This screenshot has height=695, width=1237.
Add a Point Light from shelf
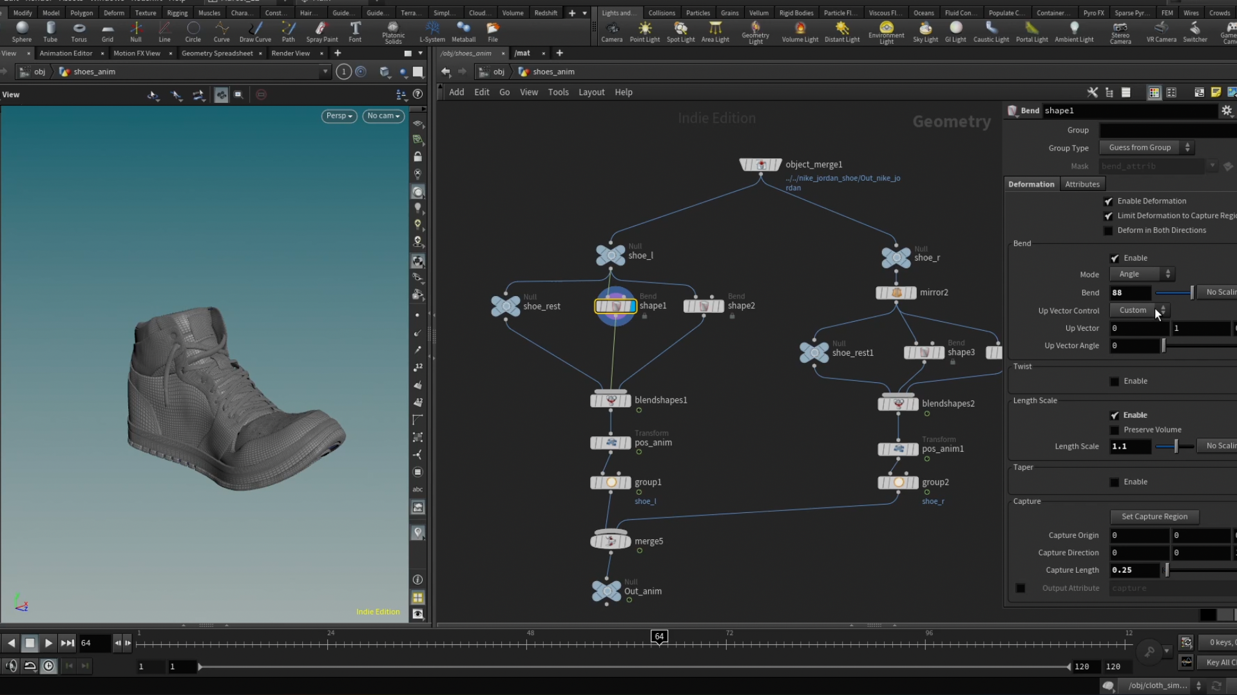click(644, 30)
